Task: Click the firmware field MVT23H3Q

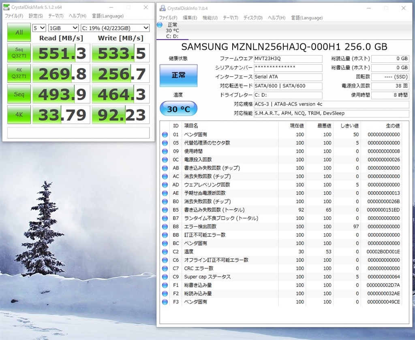Action: [x=288, y=59]
